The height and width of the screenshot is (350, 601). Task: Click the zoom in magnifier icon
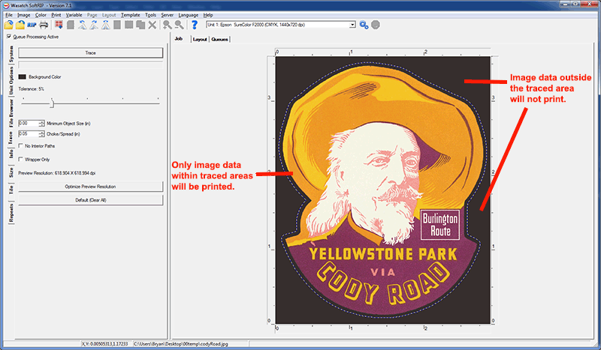167,25
